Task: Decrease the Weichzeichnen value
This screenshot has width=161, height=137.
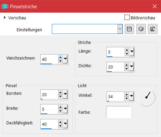Action: coord(60,61)
